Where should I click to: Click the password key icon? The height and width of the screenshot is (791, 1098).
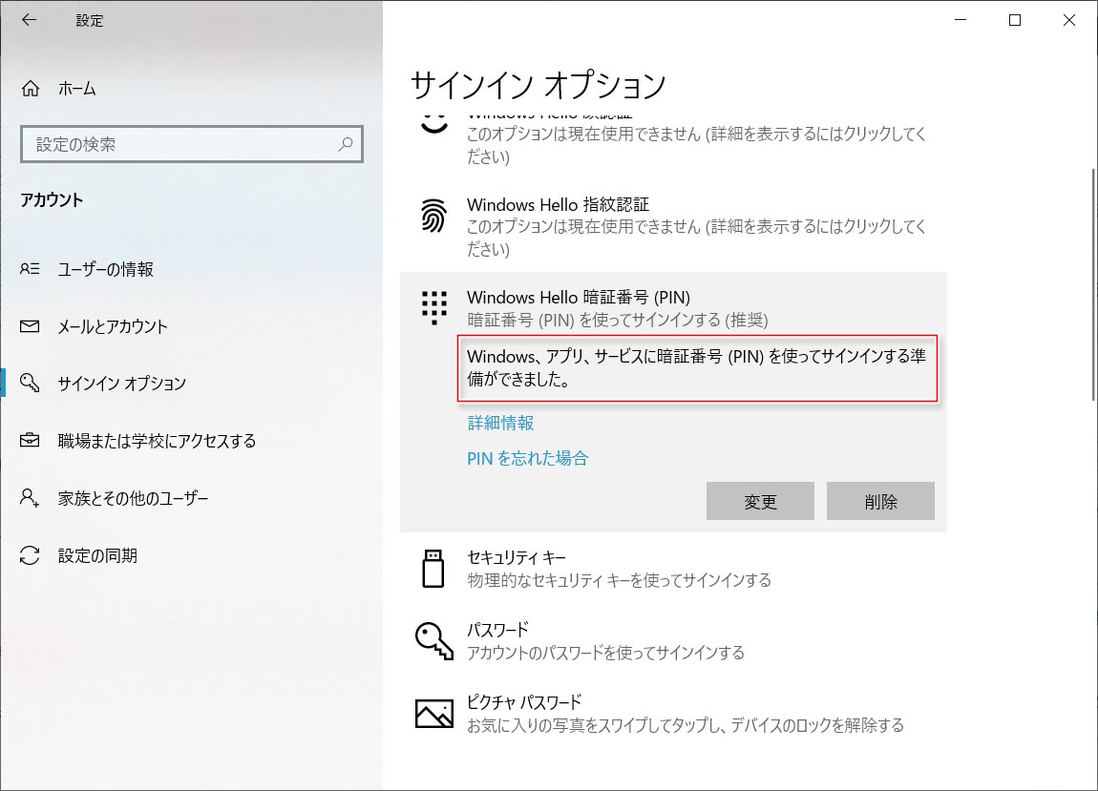[434, 640]
